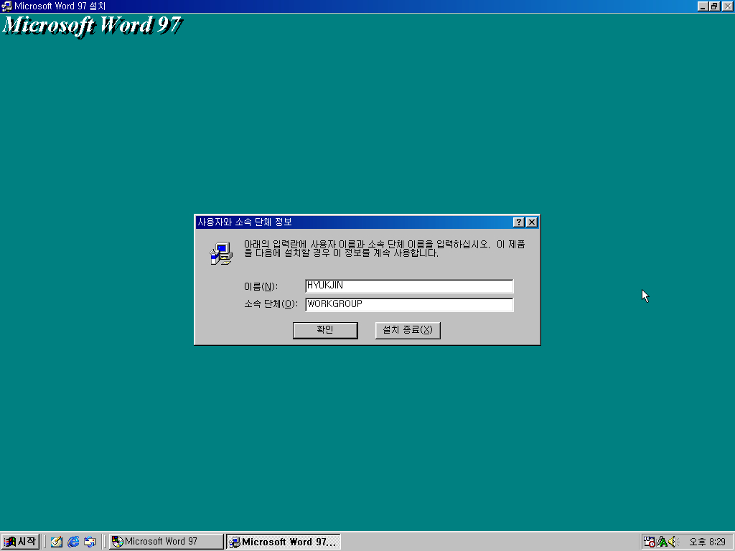The height and width of the screenshot is (551, 735).
Task: Open the 시작 Start menu
Action: tap(19, 542)
